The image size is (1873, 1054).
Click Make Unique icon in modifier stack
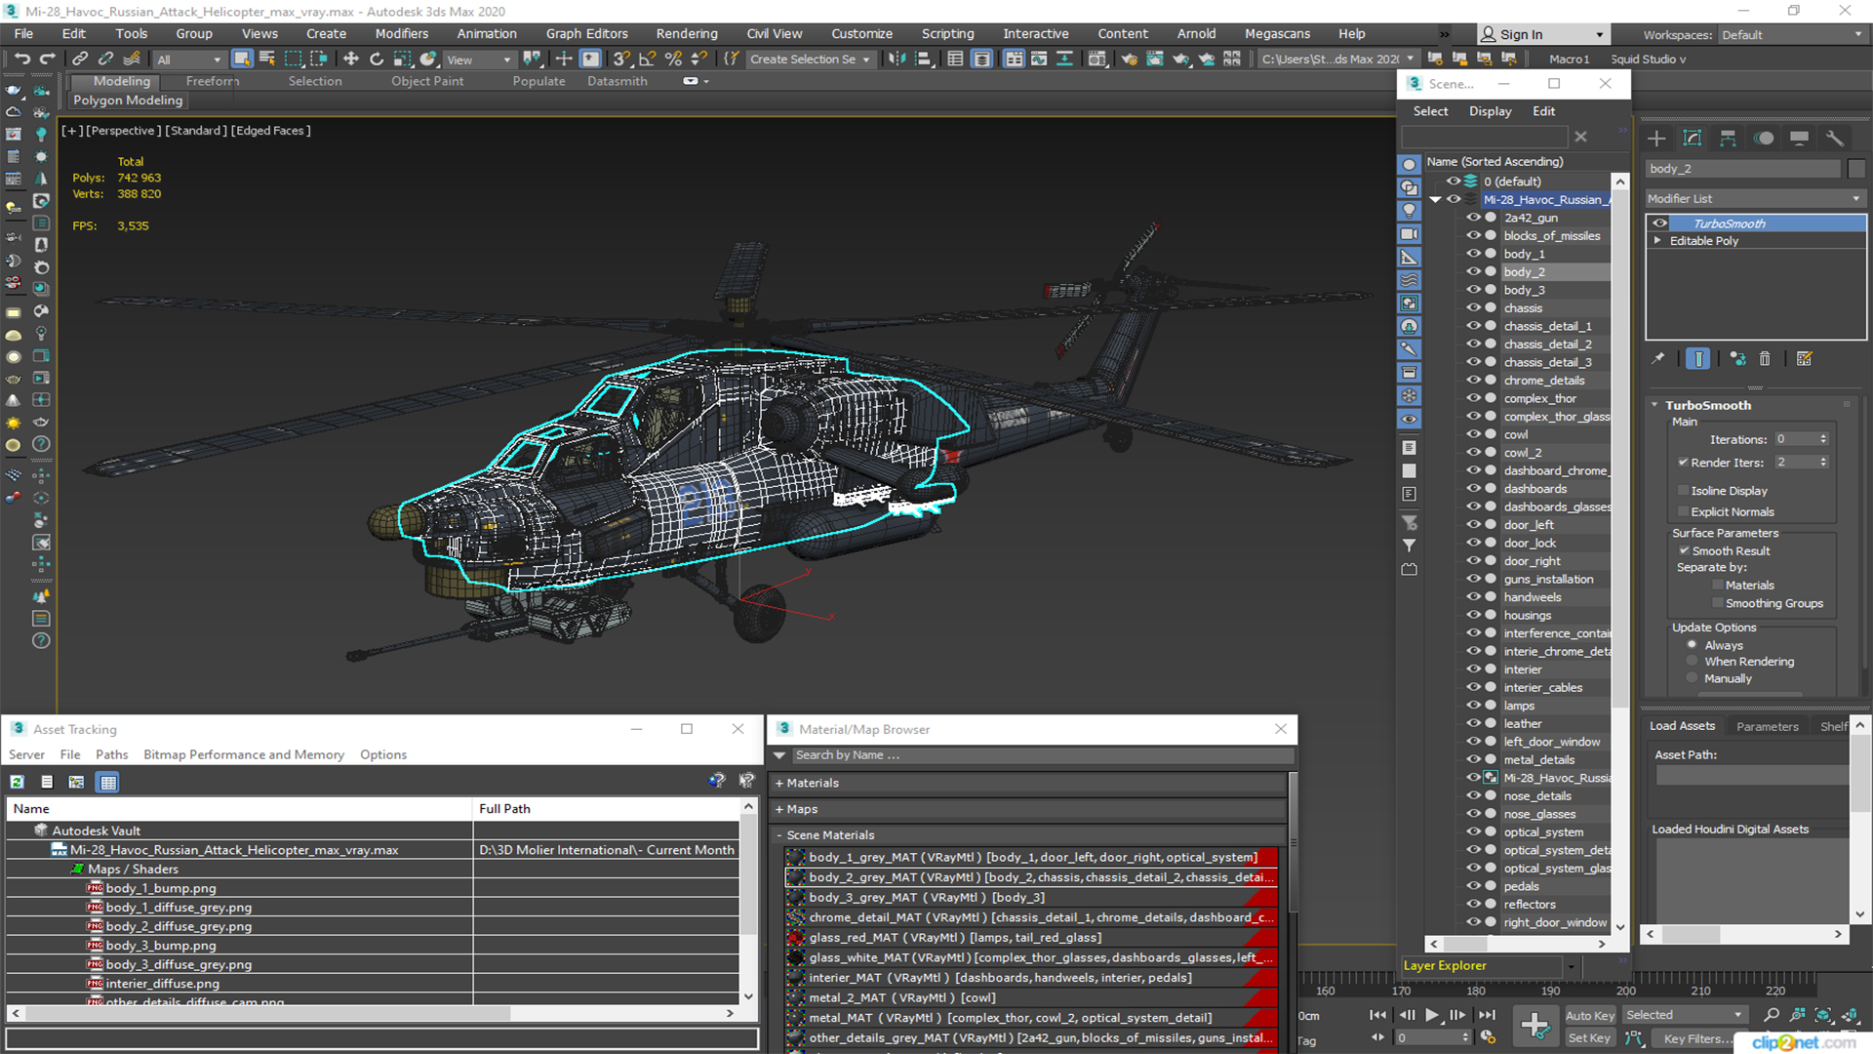pyautogui.click(x=1737, y=359)
